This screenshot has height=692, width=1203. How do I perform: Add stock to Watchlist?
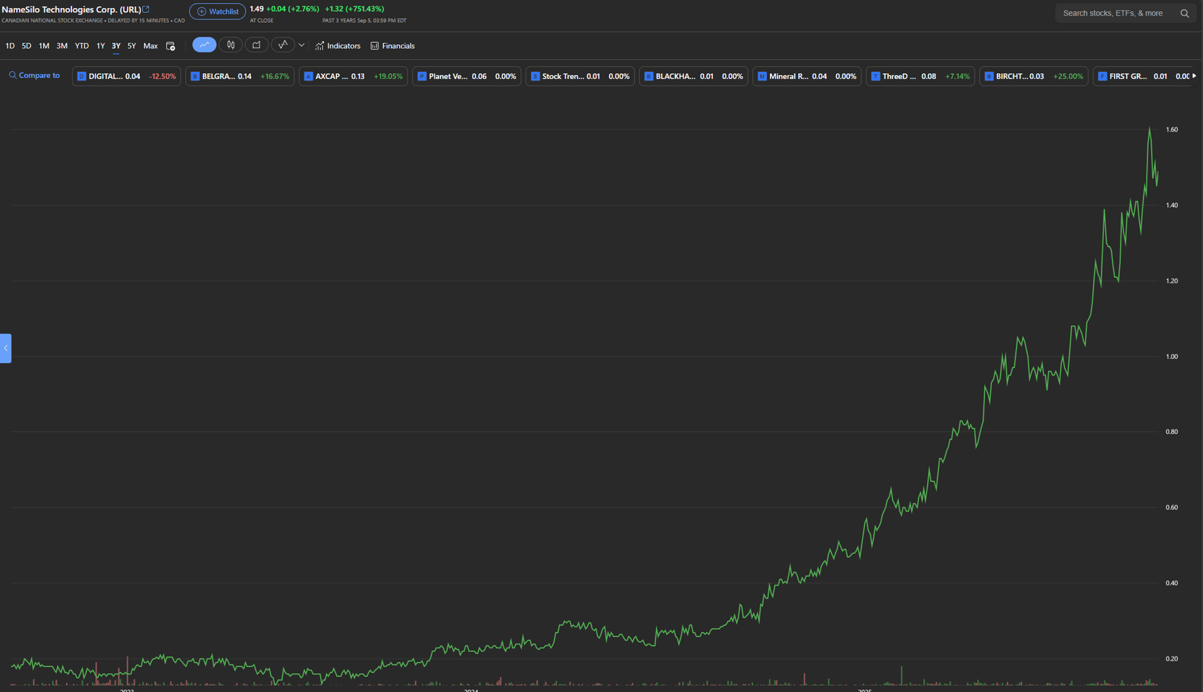pos(217,11)
